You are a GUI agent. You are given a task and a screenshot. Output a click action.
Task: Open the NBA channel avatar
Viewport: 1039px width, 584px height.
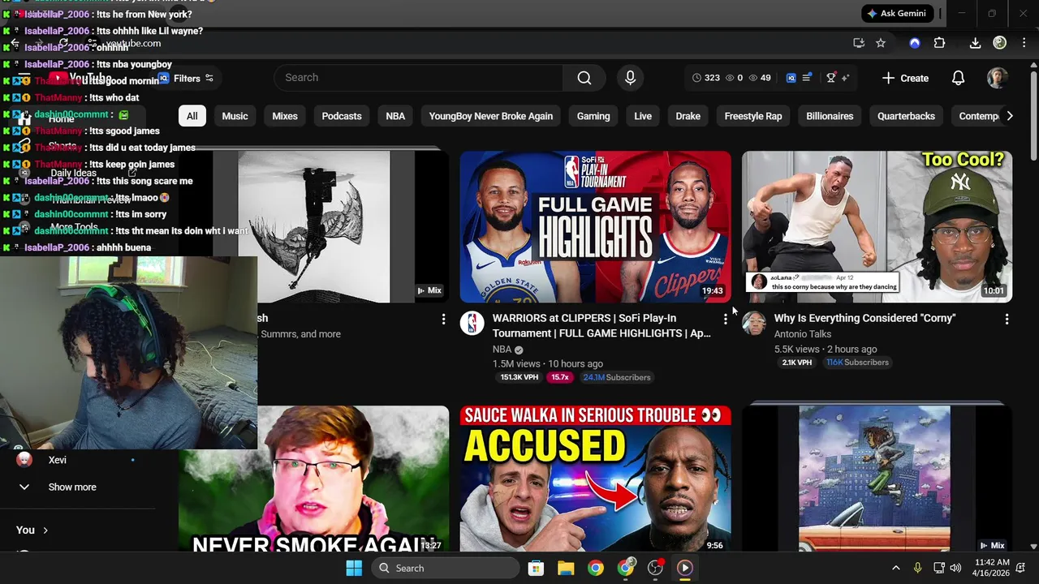(x=472, y=323)
